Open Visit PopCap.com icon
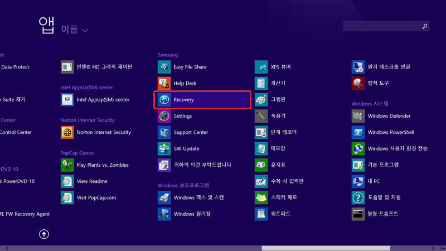Image resolution: width=446 pixels, height=251 pixels. coord(67,198)
